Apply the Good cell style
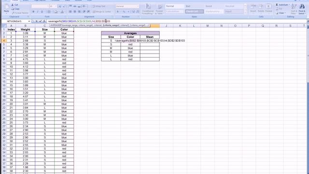The height and width of the screenshot is (174, 309). pyautogui.click(x=214, y=6)
